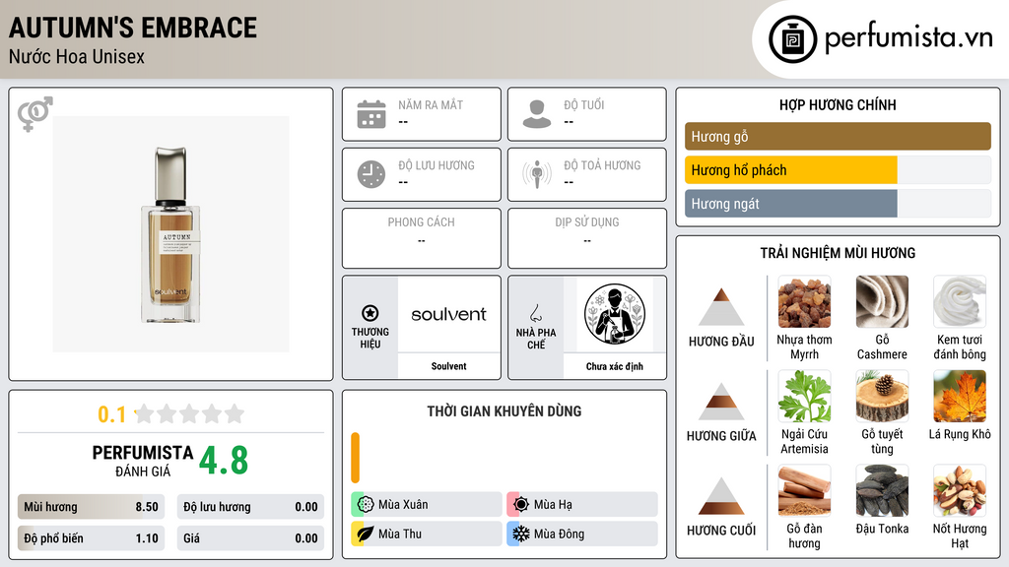Click the Autumn perfume bottle image

click(170, 234)
